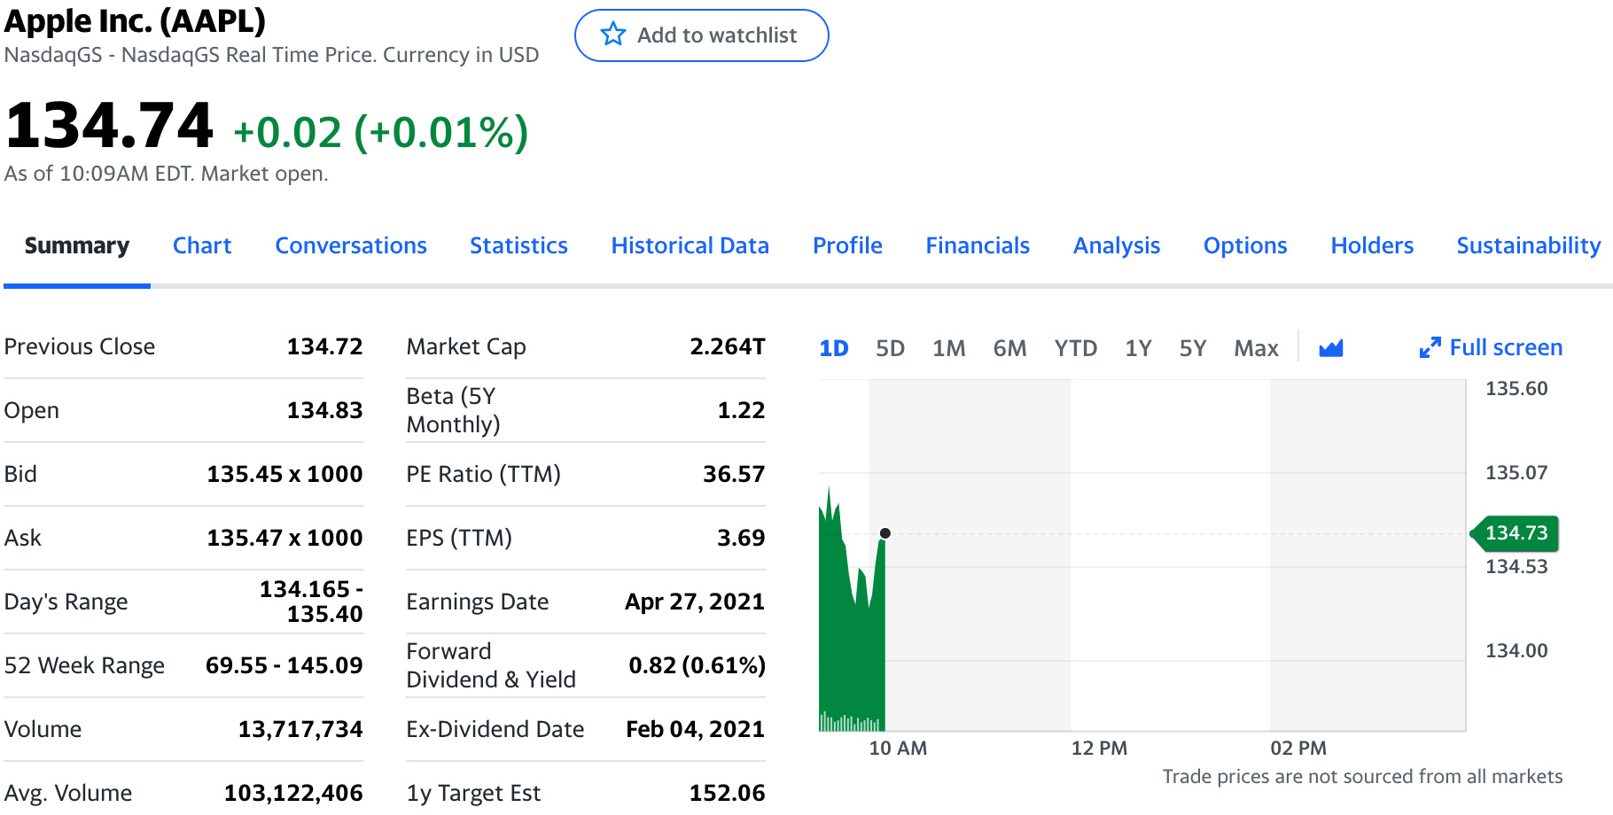View the Sustainability tab
Screen dimensions: 1613x815
coord(1529,245)
